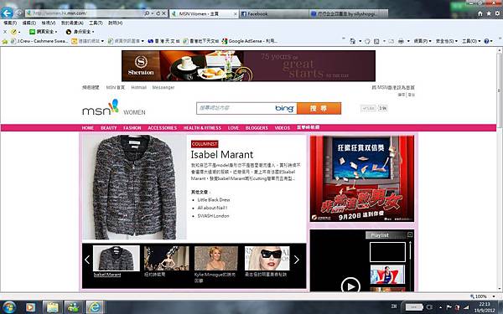Switch to the Facebook tab

[x=274, y=13]
